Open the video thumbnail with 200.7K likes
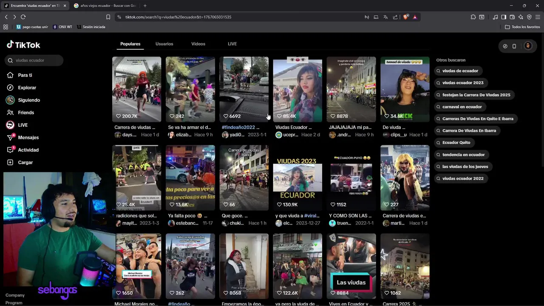The width and height of the screenshot is (544, 306). pos(136,89)
